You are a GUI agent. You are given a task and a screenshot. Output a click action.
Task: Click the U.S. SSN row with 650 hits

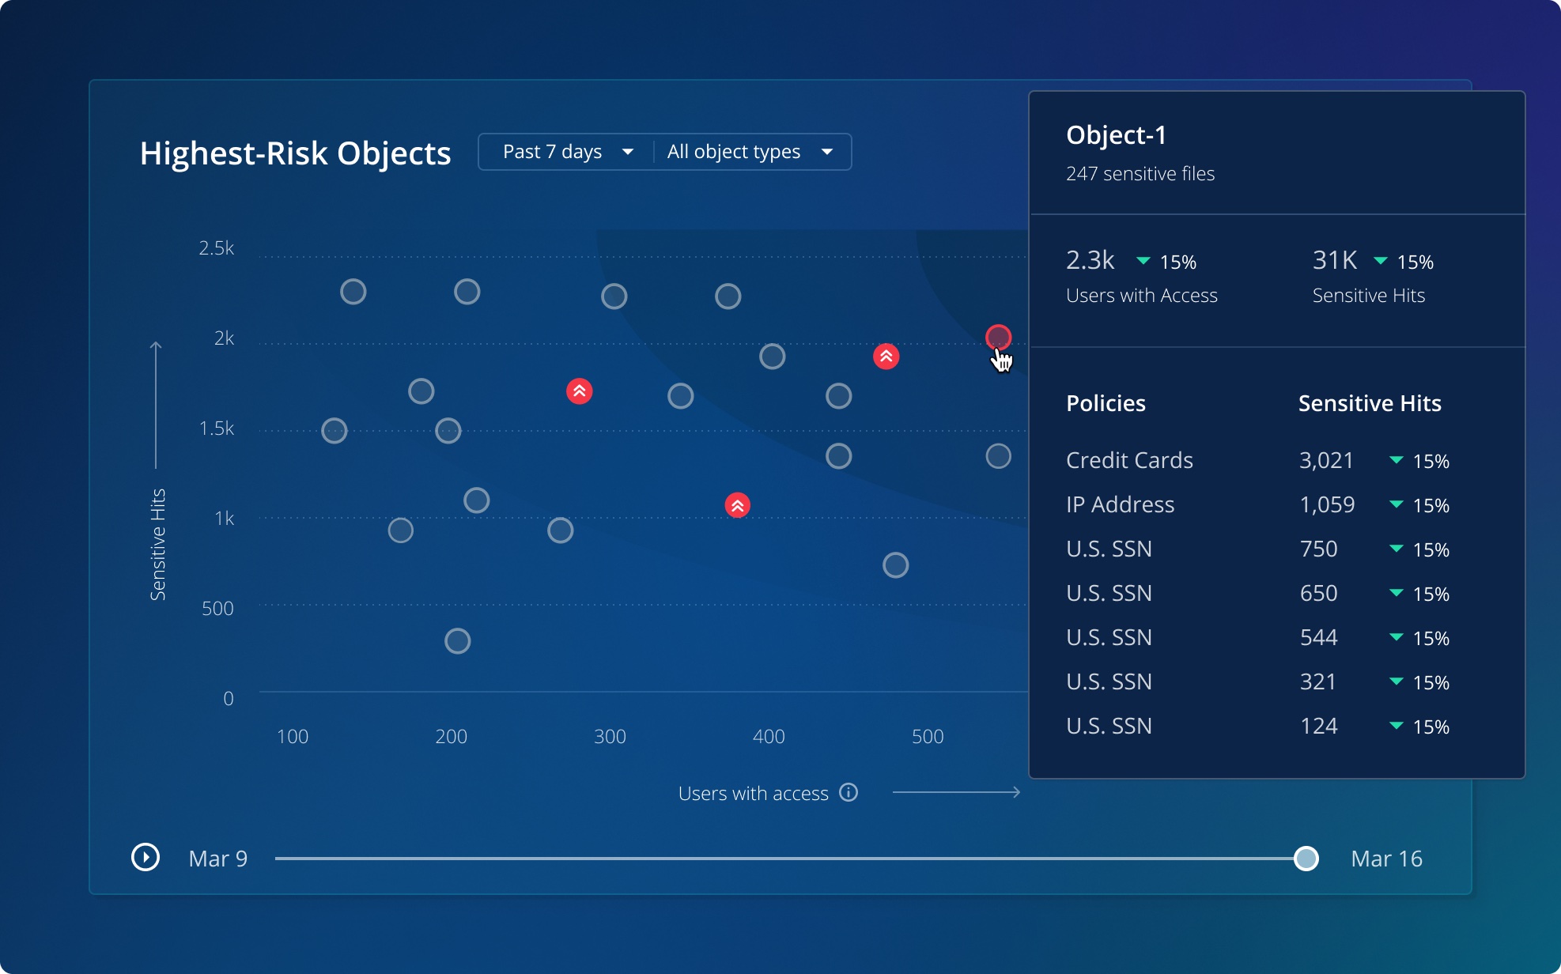(1258, 593)
